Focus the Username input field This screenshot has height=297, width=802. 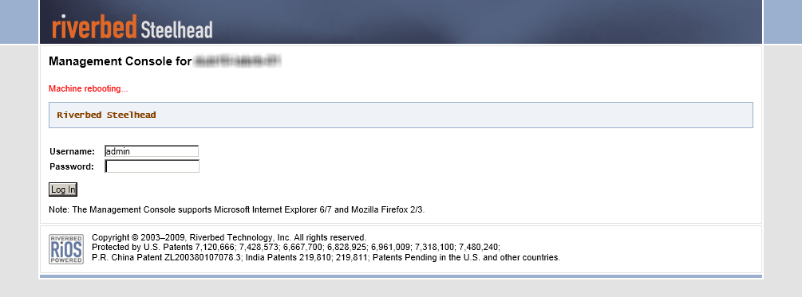coord(152,151)
